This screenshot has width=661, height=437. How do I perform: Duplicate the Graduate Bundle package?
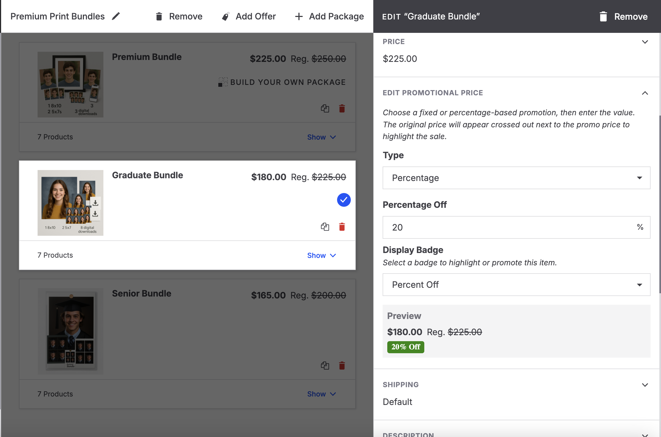pos(325,227)
